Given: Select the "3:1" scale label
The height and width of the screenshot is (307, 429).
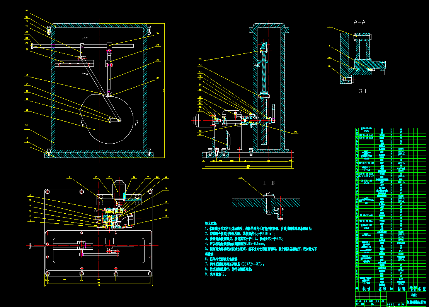Looking at the screenshot, I should click(x=363, y=91).
